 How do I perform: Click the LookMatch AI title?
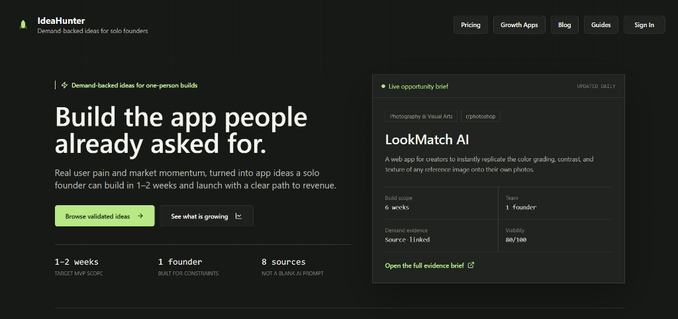[427, 140]
